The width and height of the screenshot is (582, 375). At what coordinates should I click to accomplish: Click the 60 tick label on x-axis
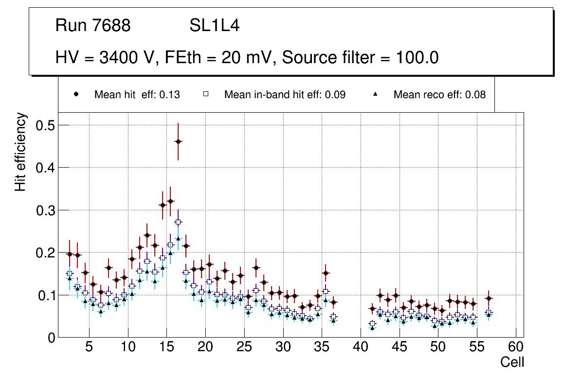click(x=516, y=347)
